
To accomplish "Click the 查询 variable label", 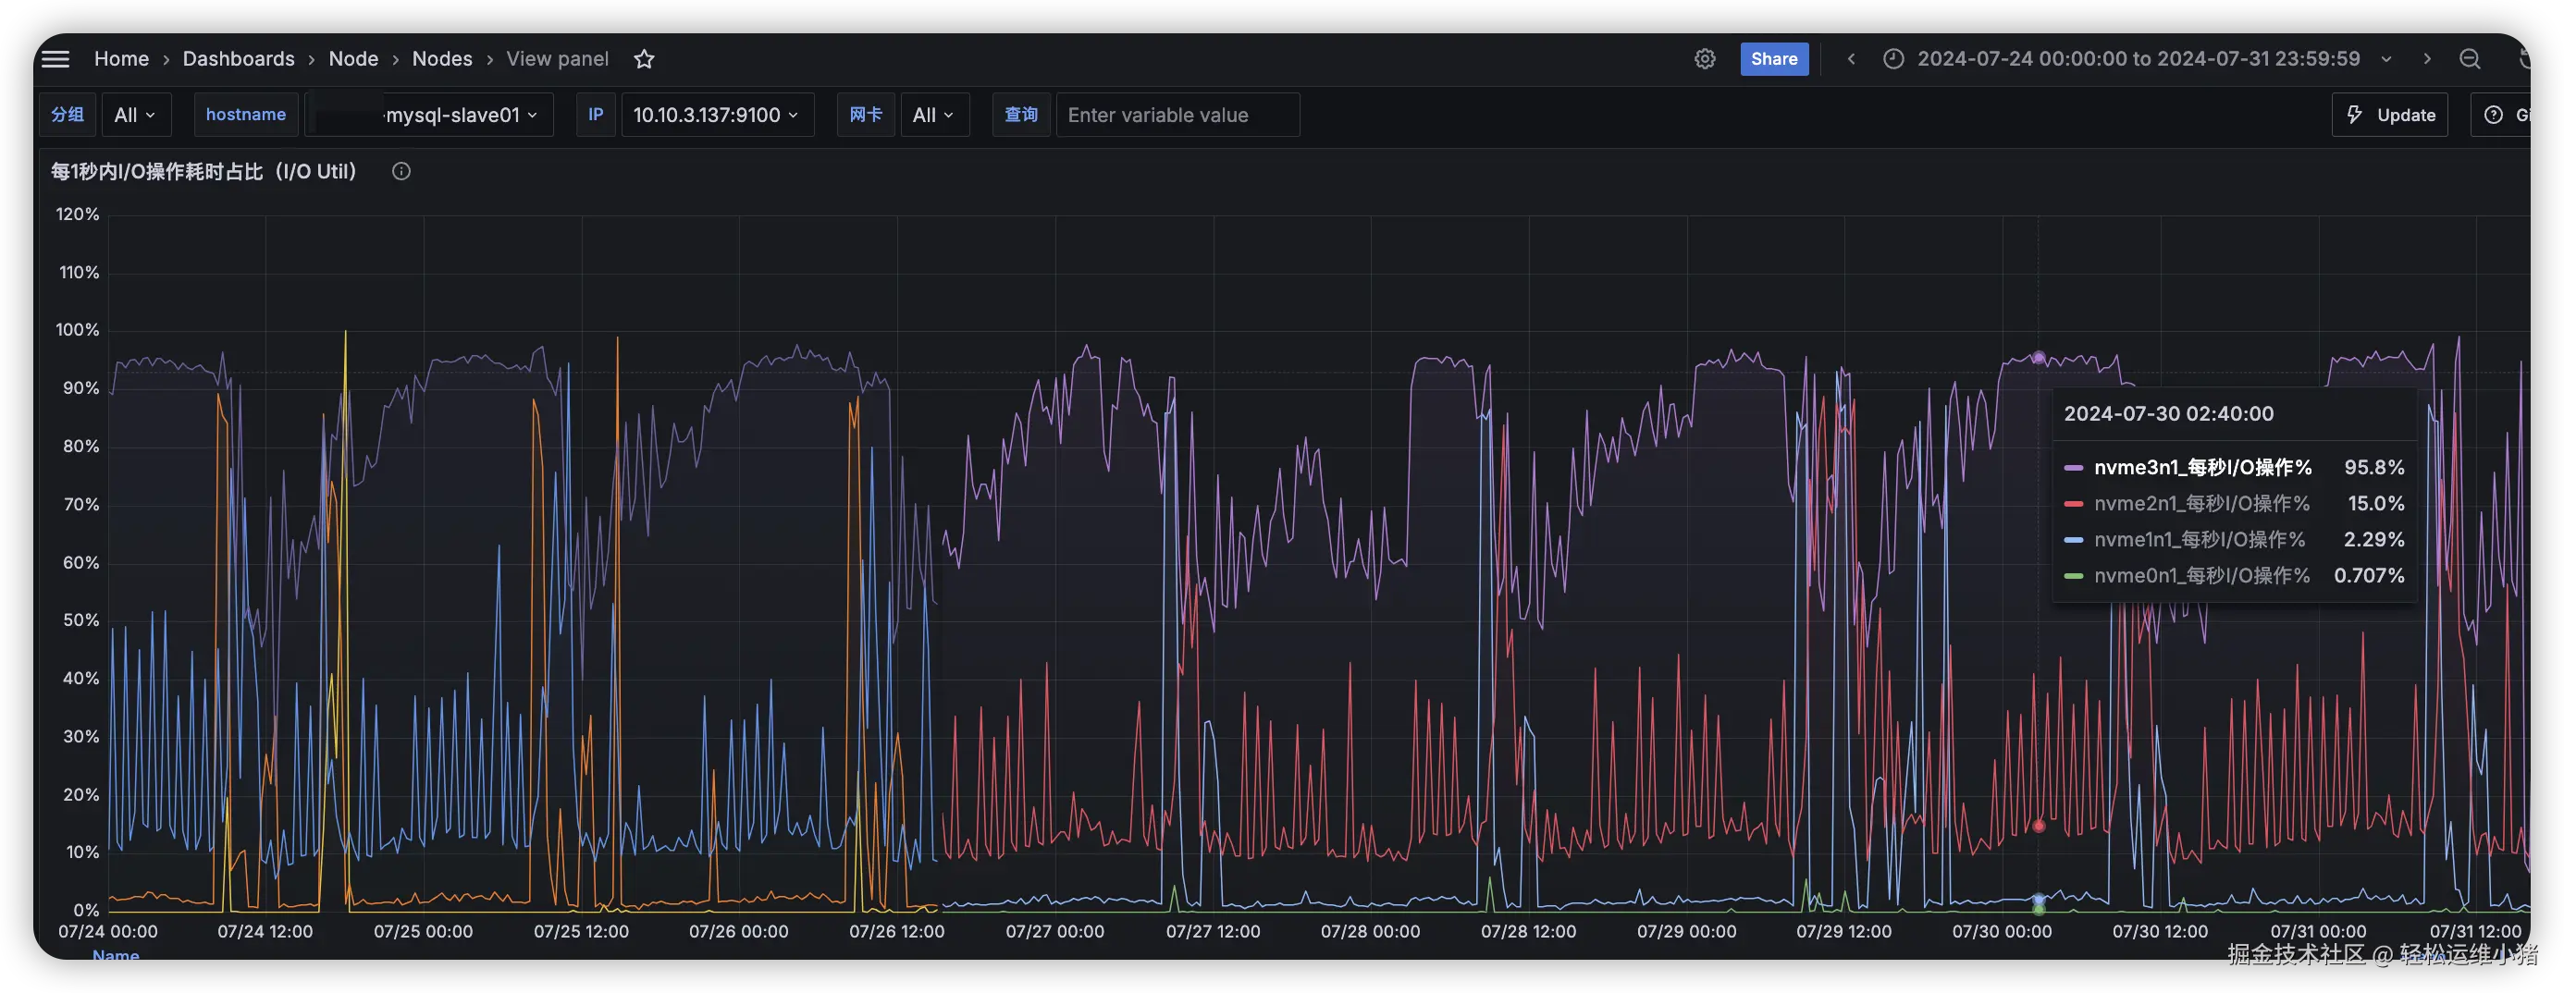I will pyautogui.click(x=1020, y=115).
